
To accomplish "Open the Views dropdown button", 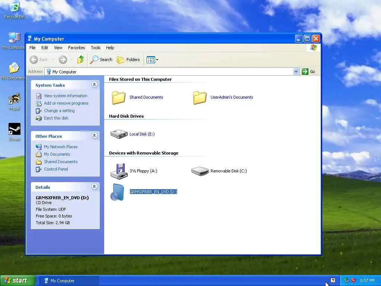I will coord(152,60).
